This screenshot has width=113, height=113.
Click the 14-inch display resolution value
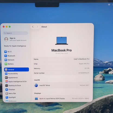point(80,98)
